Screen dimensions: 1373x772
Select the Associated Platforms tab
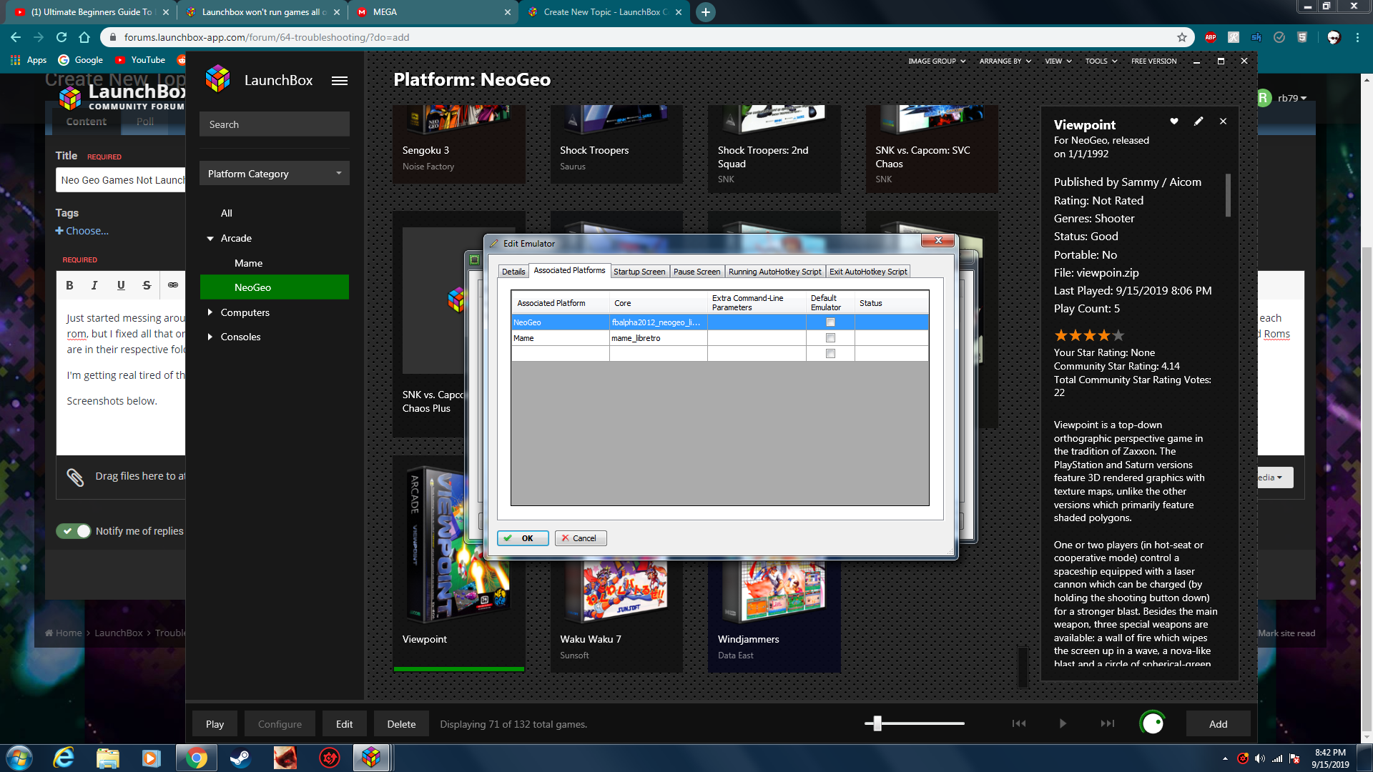569,270
